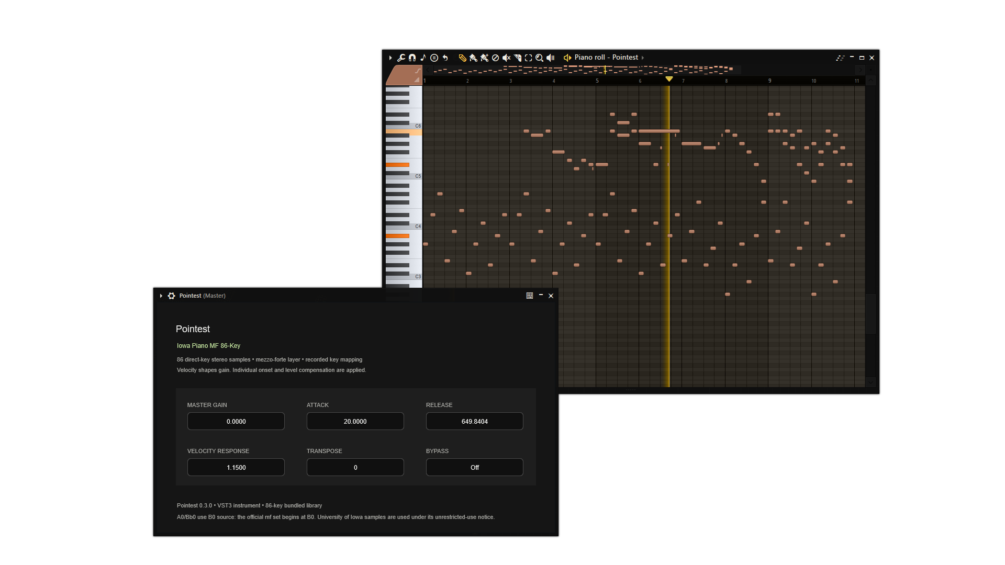The width and height of the screenshot is (1005, 565).
Task: Open the piano roll Tools wrench menu
Action: [x=401, y=58]
